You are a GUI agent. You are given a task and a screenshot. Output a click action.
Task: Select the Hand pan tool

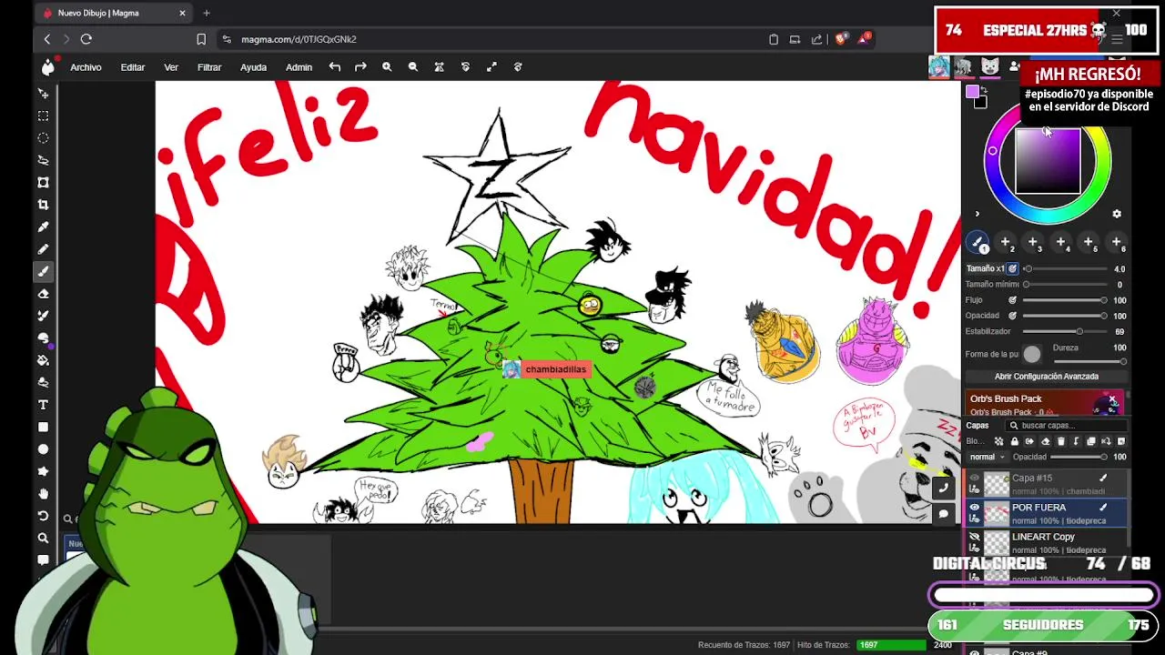click(43, 494)
